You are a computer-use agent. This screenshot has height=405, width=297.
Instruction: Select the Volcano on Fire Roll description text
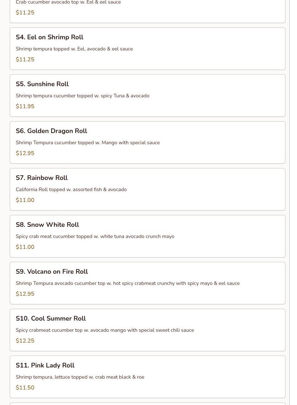[128, 283]
